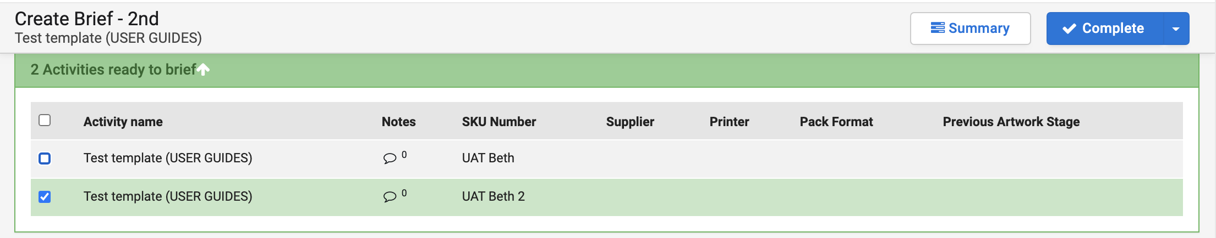1216x238 pixels.
Task: Open the Complete button dropdown arrow
Action: tap(1176, 29)
